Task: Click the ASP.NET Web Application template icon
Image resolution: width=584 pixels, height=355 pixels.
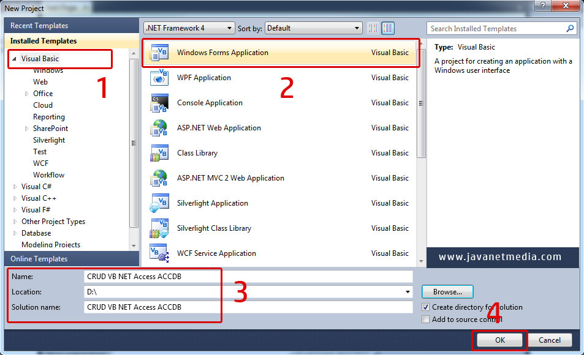Action: (159, 128)
